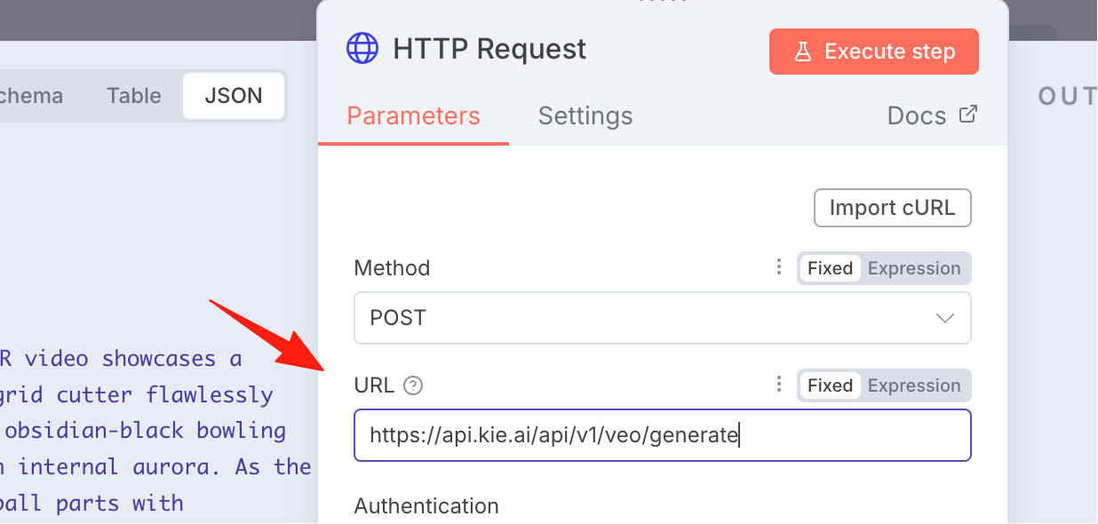Set the URL field to Fixed mode
This screenshot has height=524, width=1098.
pos(830,385)
